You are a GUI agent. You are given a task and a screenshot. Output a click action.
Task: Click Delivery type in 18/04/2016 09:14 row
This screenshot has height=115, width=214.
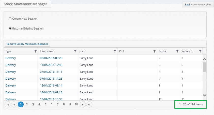tap(10, 85)
